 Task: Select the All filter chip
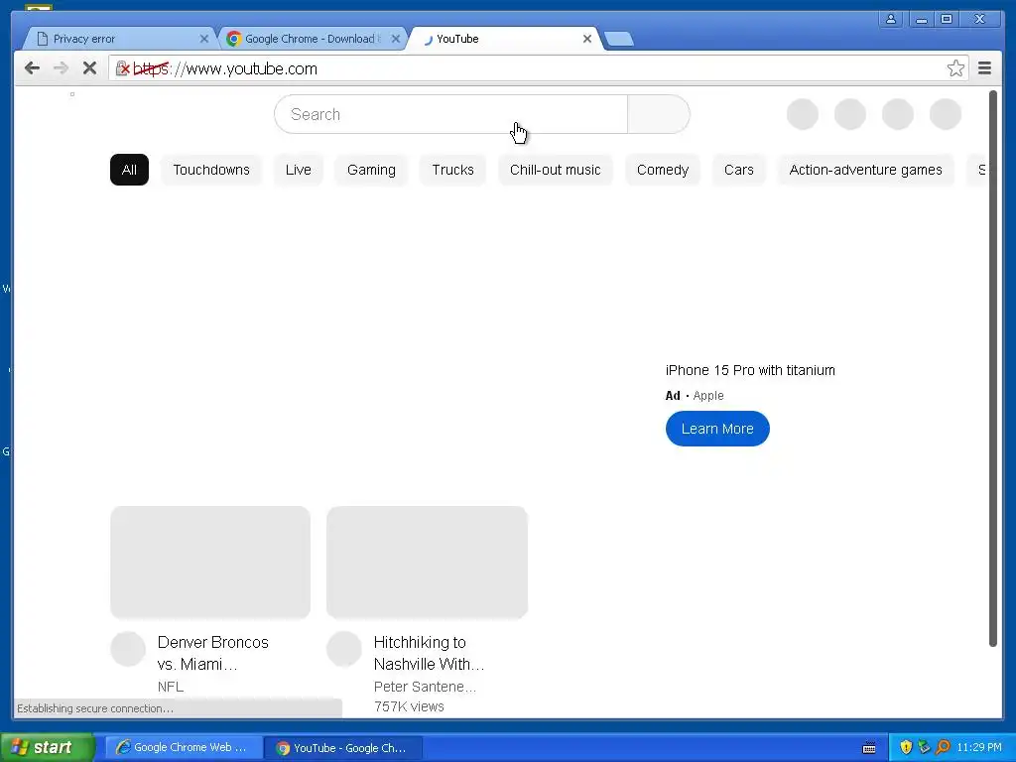[x=129, y=170]
